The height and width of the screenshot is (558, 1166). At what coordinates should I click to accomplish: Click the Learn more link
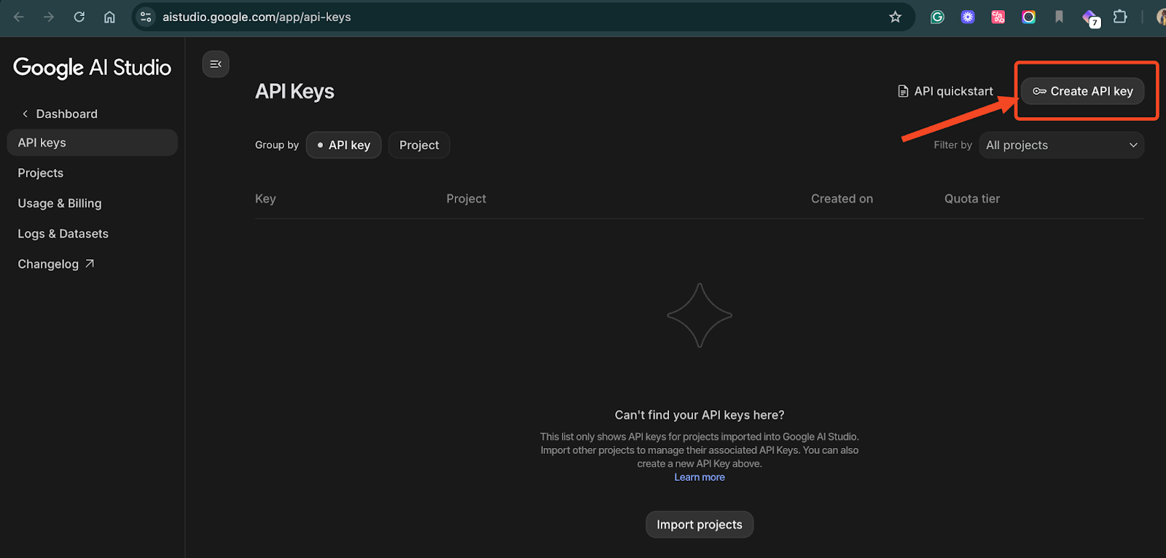tap(700, 477)
